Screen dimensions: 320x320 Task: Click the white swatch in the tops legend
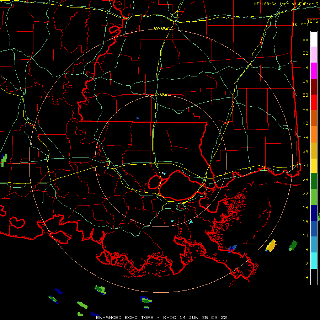click(x=314, y=39)
